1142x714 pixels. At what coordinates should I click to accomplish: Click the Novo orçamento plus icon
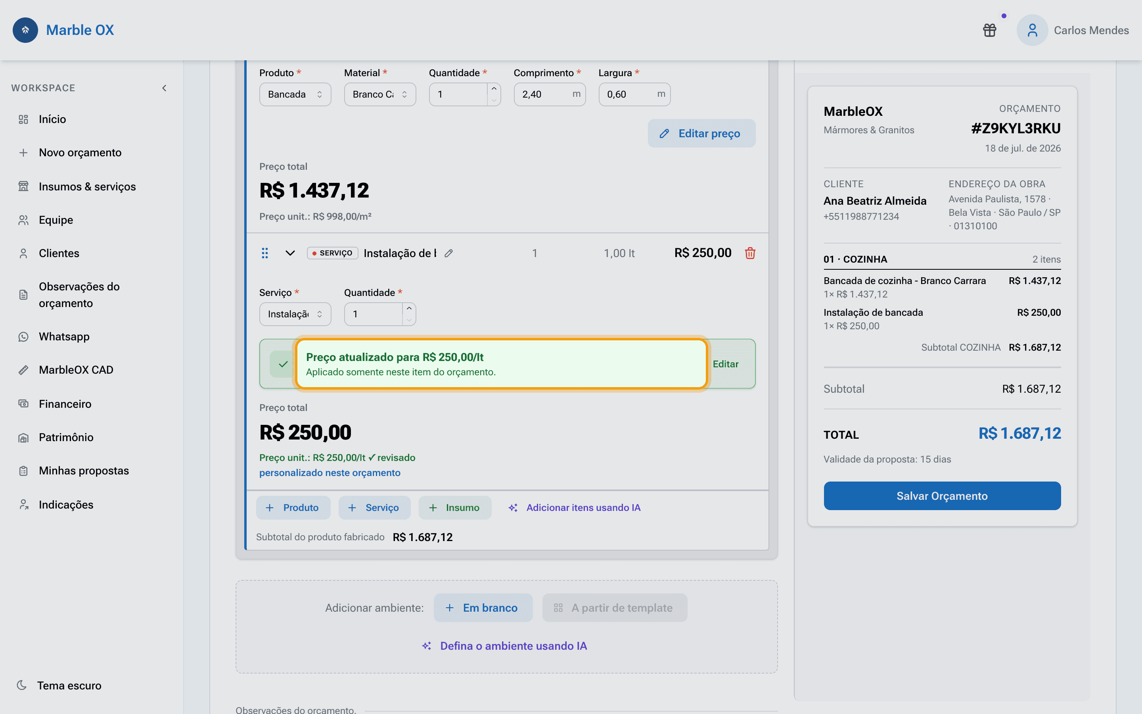point(23,153)
